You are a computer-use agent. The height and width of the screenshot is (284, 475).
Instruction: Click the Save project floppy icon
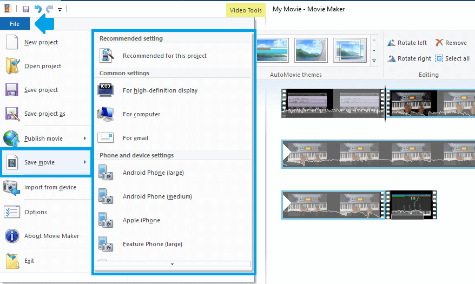point(12,90)
